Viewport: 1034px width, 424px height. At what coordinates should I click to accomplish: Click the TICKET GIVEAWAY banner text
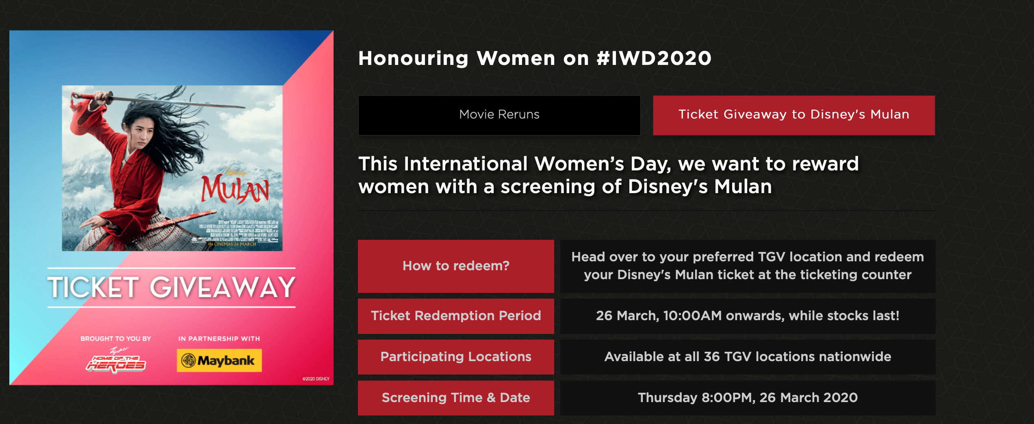pos(171,287)
